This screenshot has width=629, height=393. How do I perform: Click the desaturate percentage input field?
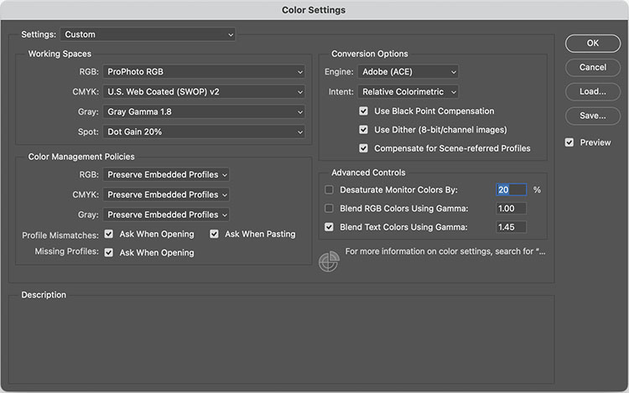(511, 190)
